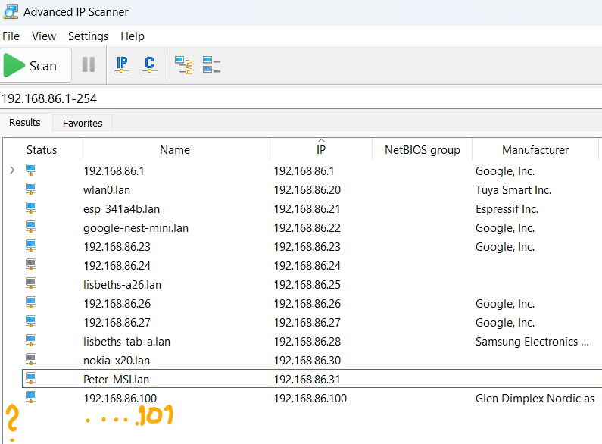Click the status icon for 192.168.86.27
The image size is (602, 444).
(x=31, y=321)
